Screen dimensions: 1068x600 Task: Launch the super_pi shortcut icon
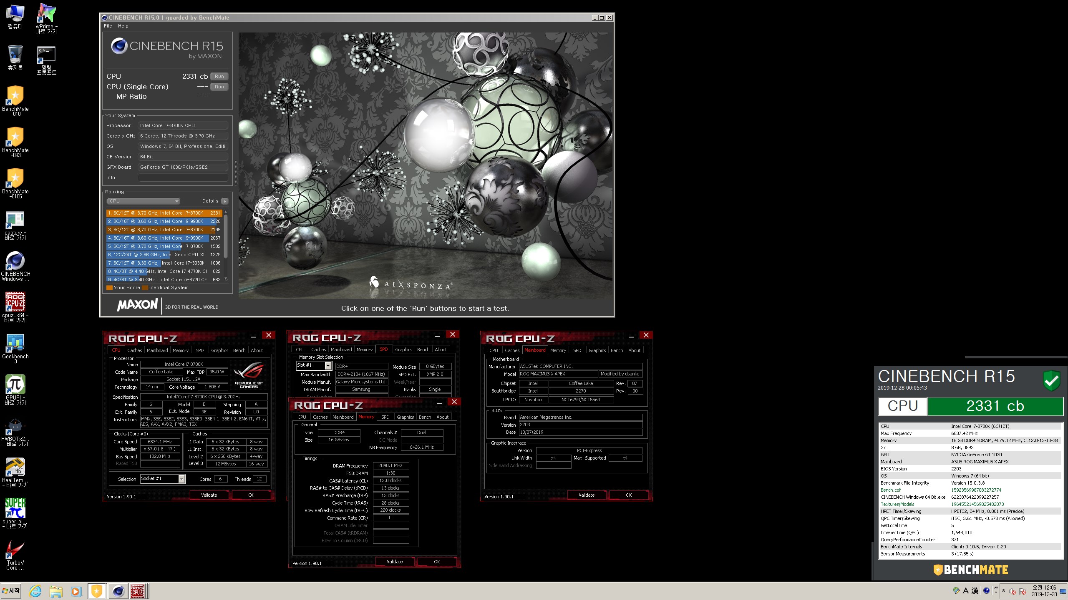15,514
